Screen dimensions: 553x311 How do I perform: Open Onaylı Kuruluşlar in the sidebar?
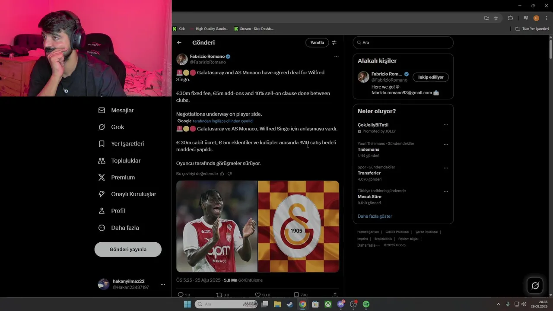pyautogui.click(x=127, y=194)
